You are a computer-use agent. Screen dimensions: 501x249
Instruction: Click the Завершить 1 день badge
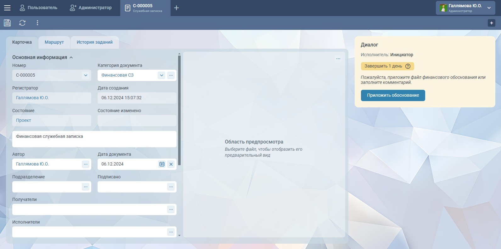383,66
